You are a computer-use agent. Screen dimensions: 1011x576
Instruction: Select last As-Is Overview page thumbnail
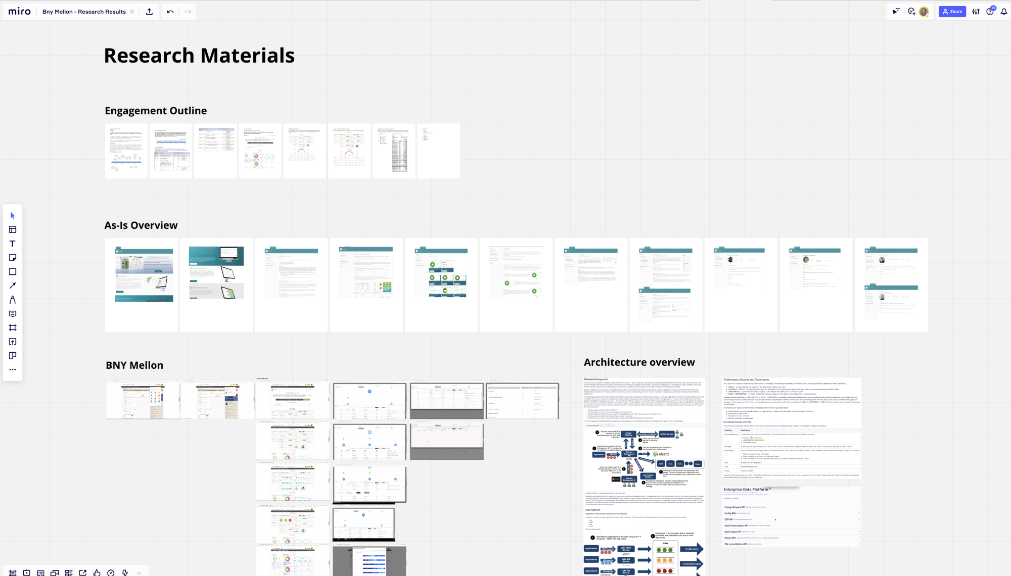pyautogui.click(x=892, y=285)
